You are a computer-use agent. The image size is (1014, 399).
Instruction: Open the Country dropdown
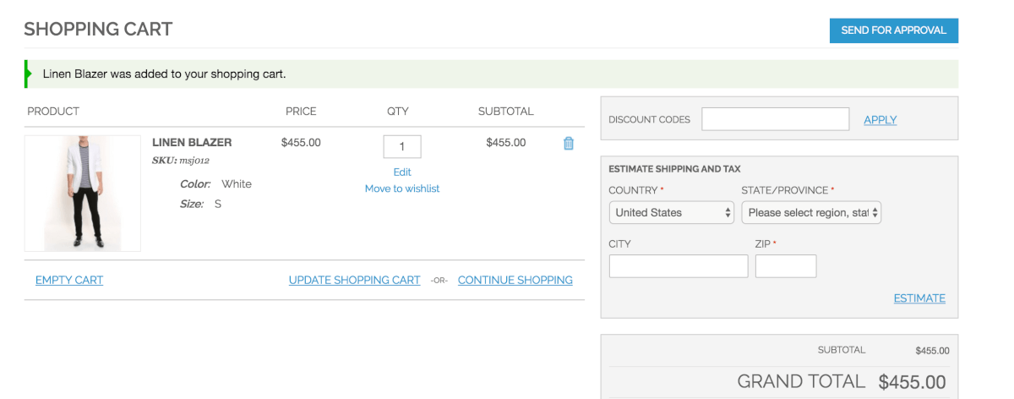coord(672,212)
